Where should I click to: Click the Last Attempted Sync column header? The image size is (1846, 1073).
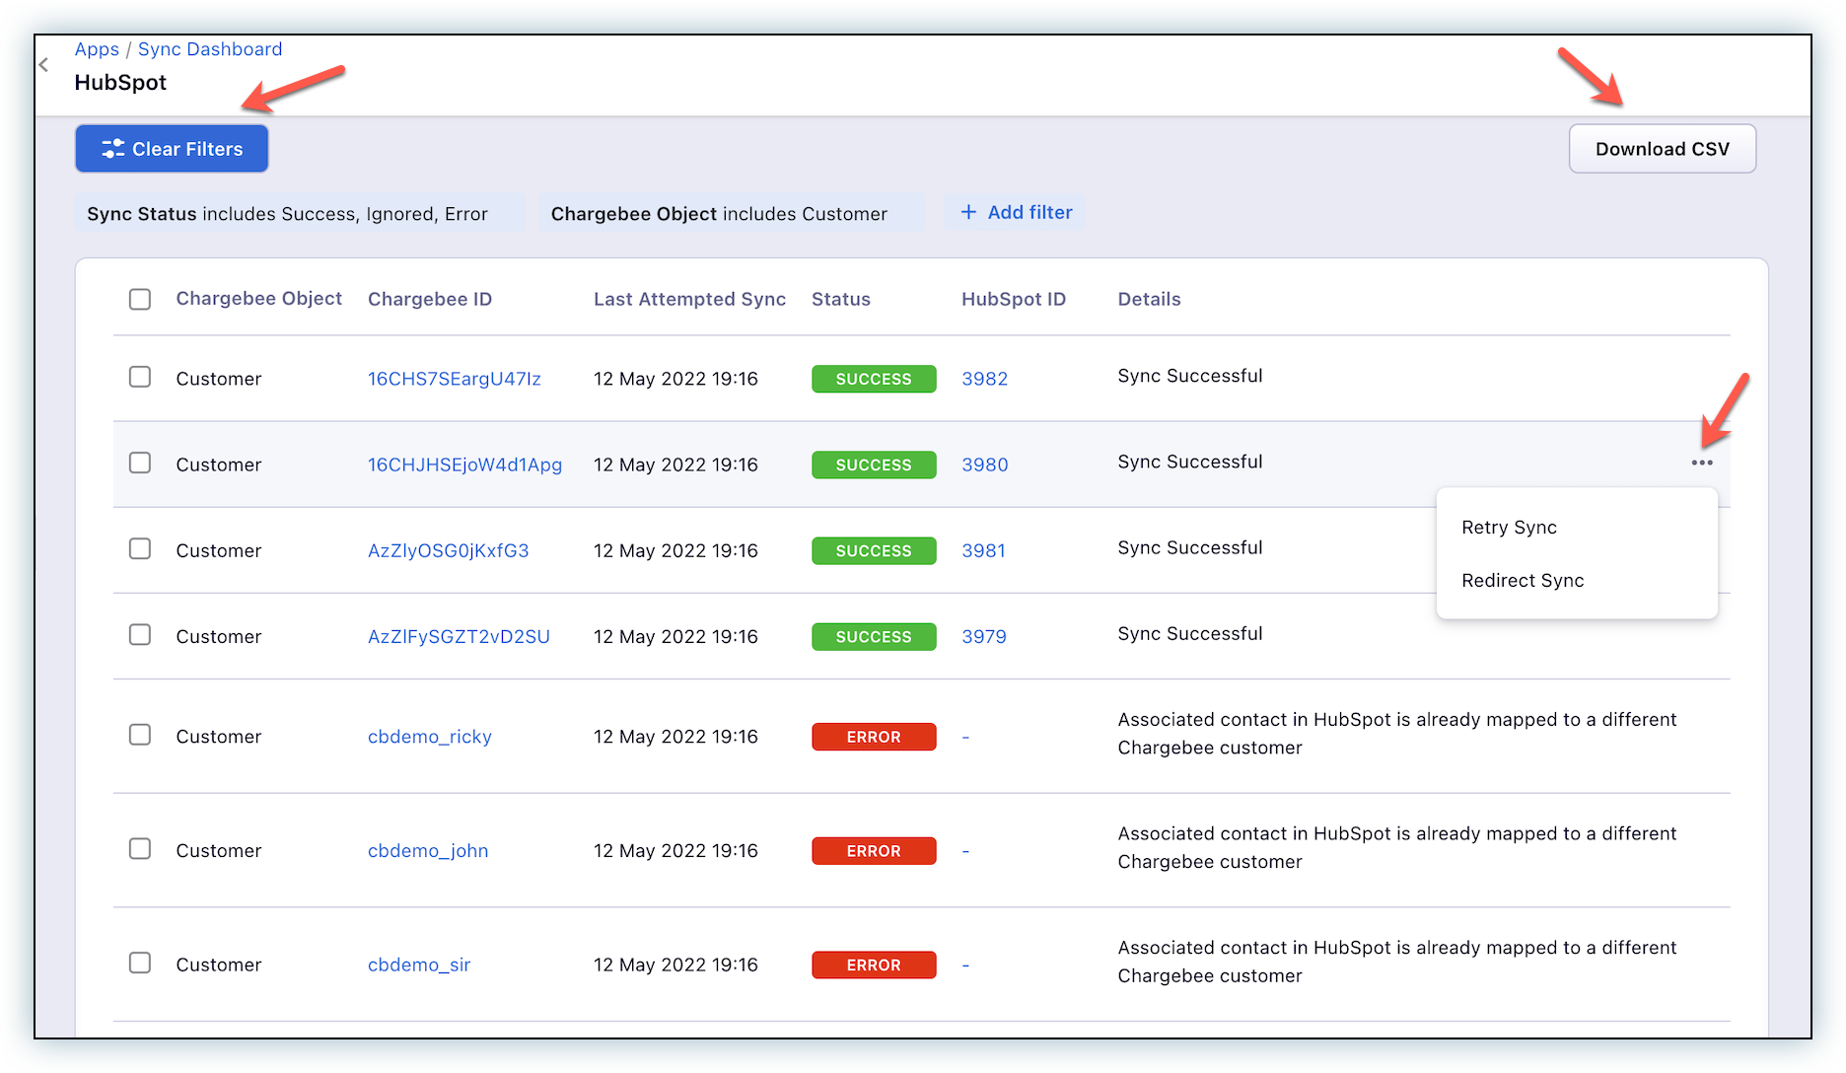coord(689,299)
